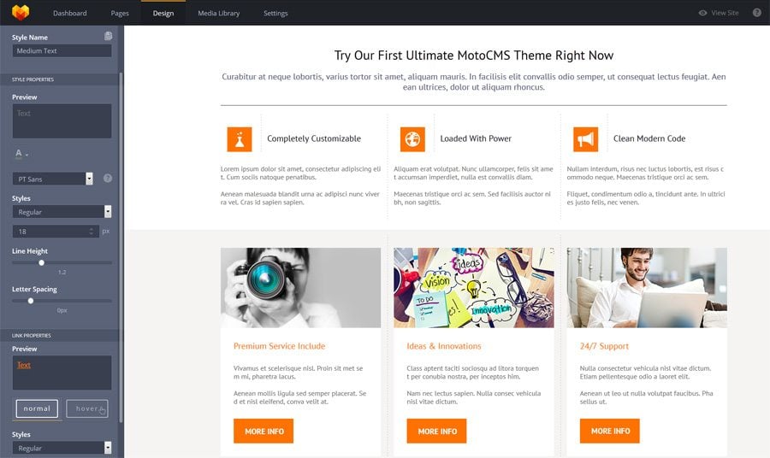The width and height of the screenshot is (770, 458).
Task: Click the copy style icon beside Style Name
Action: pyautogui.click(x=108, y=36)
